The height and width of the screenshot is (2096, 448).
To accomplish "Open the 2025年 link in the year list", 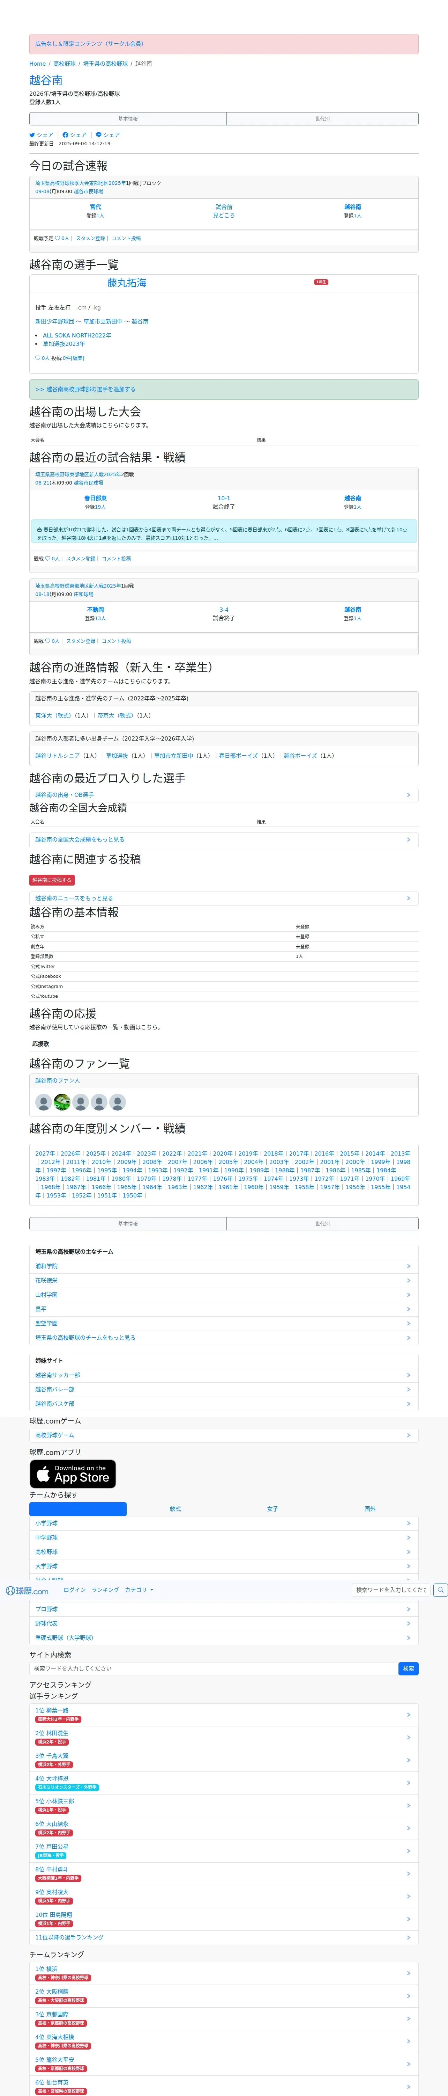I will tap(95, 1154).
